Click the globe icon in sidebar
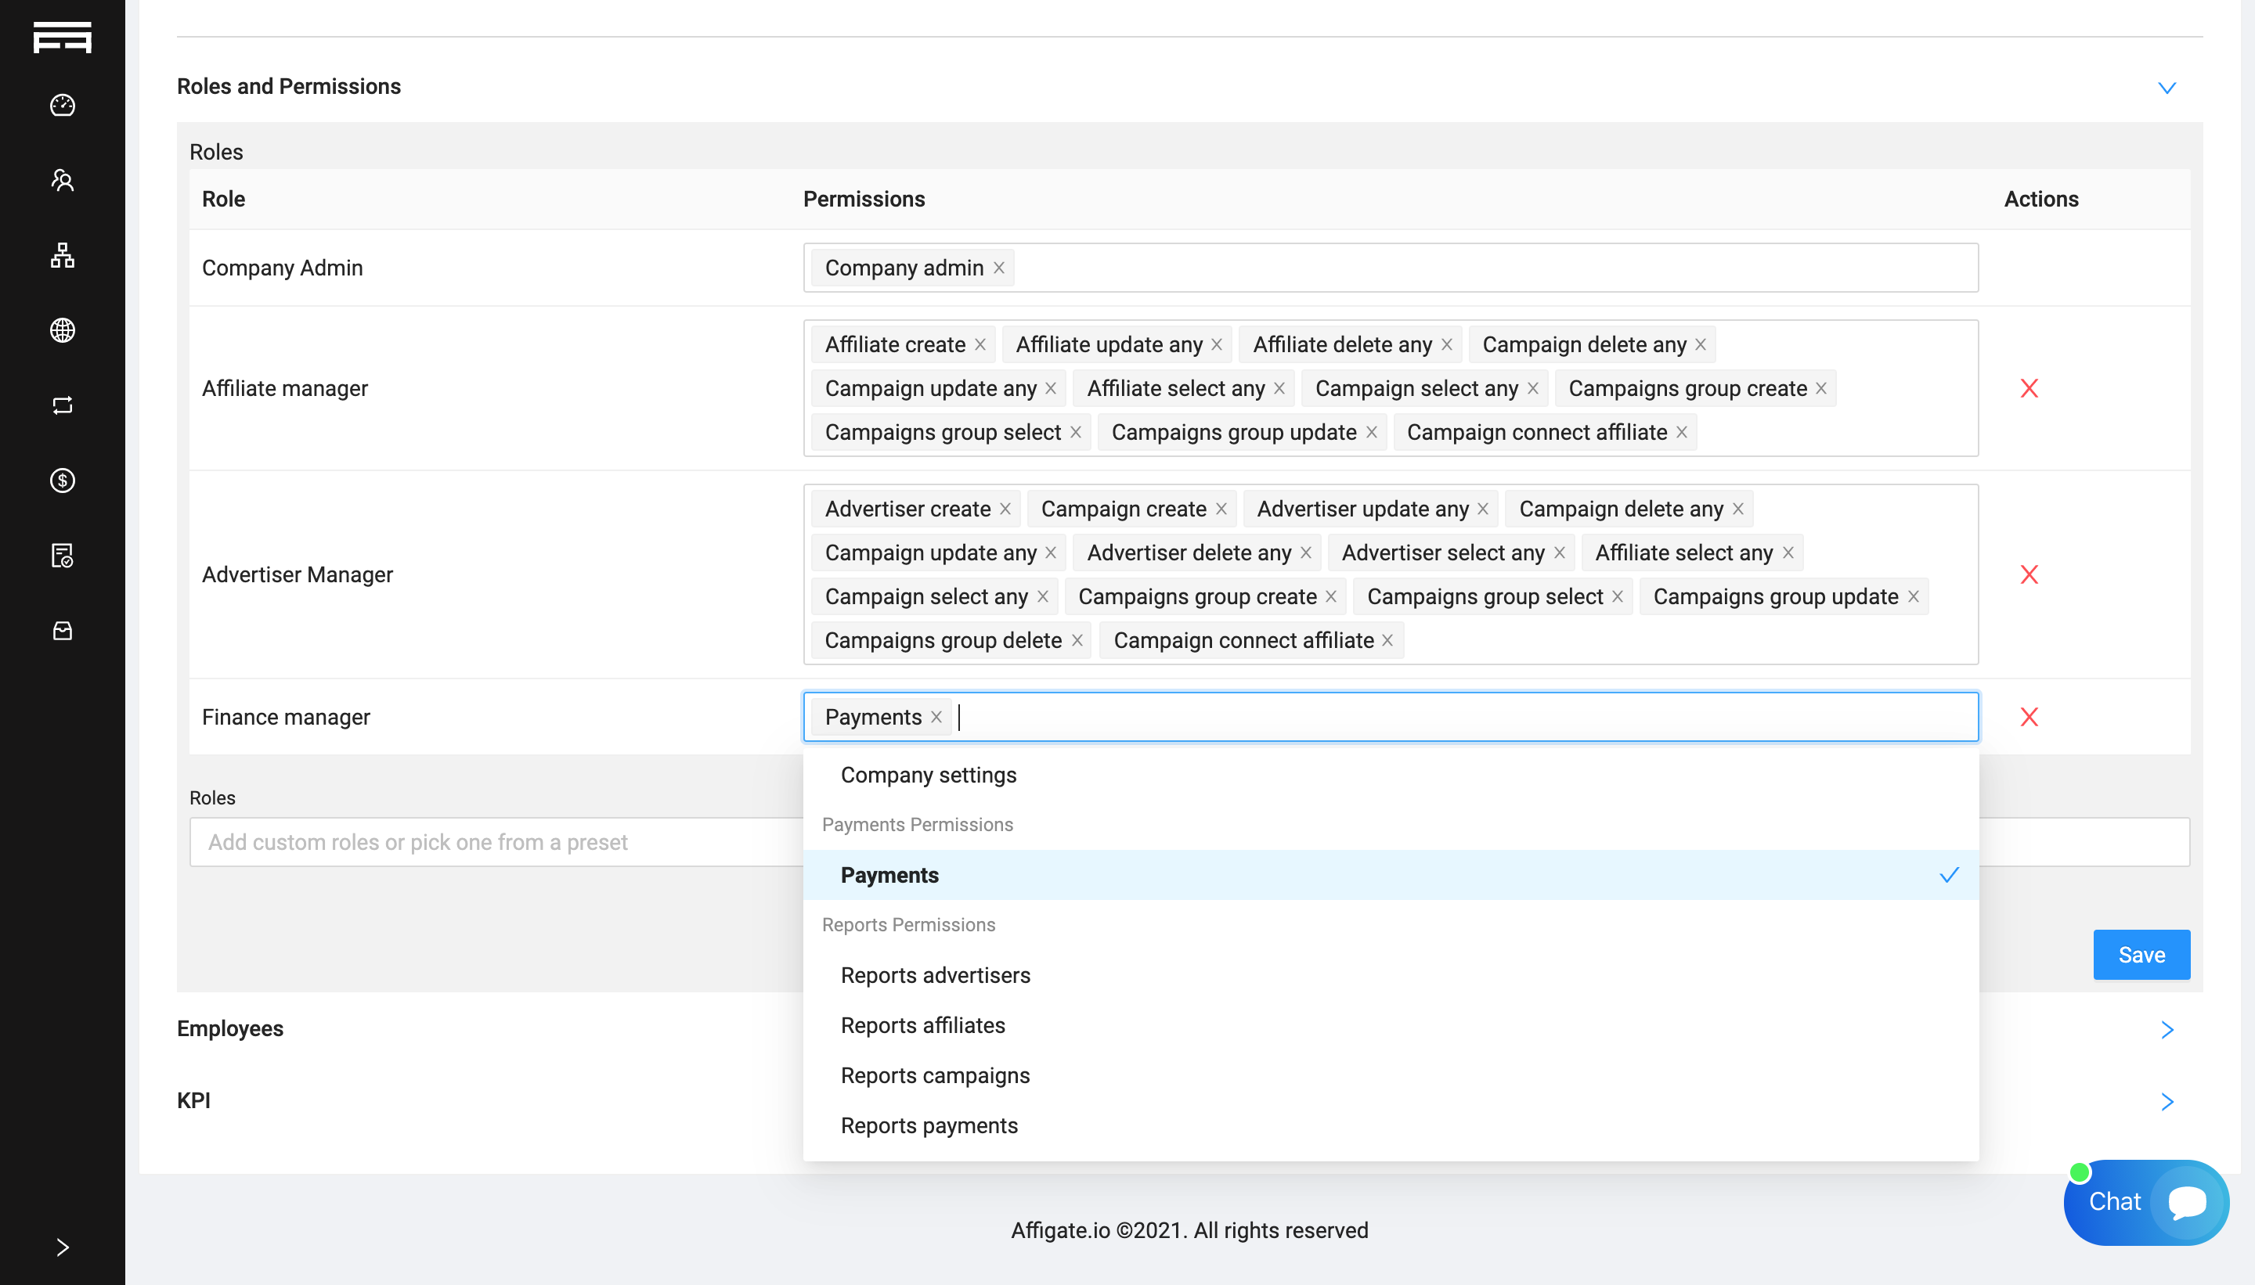 point(62,330)
